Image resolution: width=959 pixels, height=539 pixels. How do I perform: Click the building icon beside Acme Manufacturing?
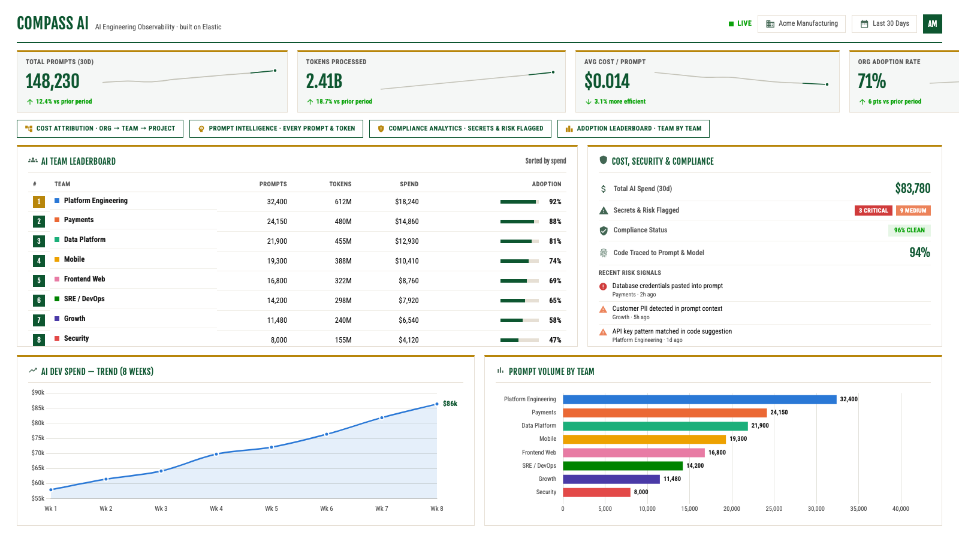[770, 24]
